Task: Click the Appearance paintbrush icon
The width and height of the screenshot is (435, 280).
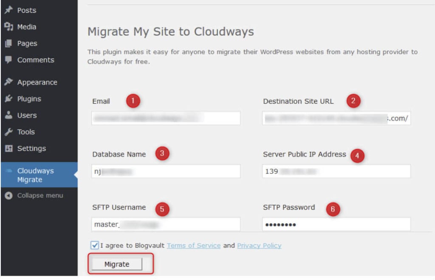Action: pyautogui.click(x=8, y=82)
